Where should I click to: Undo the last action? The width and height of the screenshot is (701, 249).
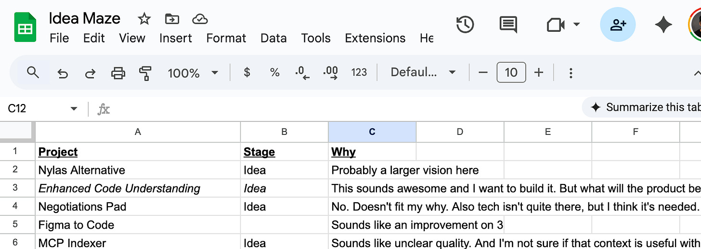63,73
